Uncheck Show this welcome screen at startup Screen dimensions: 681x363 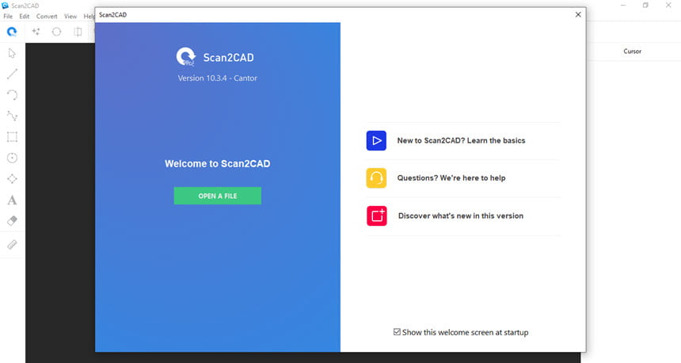397,332
